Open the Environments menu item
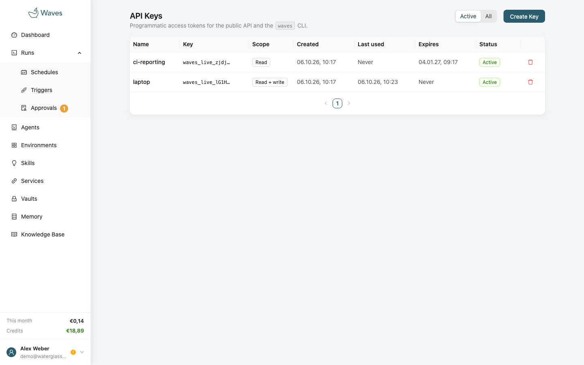Viewport: 584px width, 365px height. point(45,145)
